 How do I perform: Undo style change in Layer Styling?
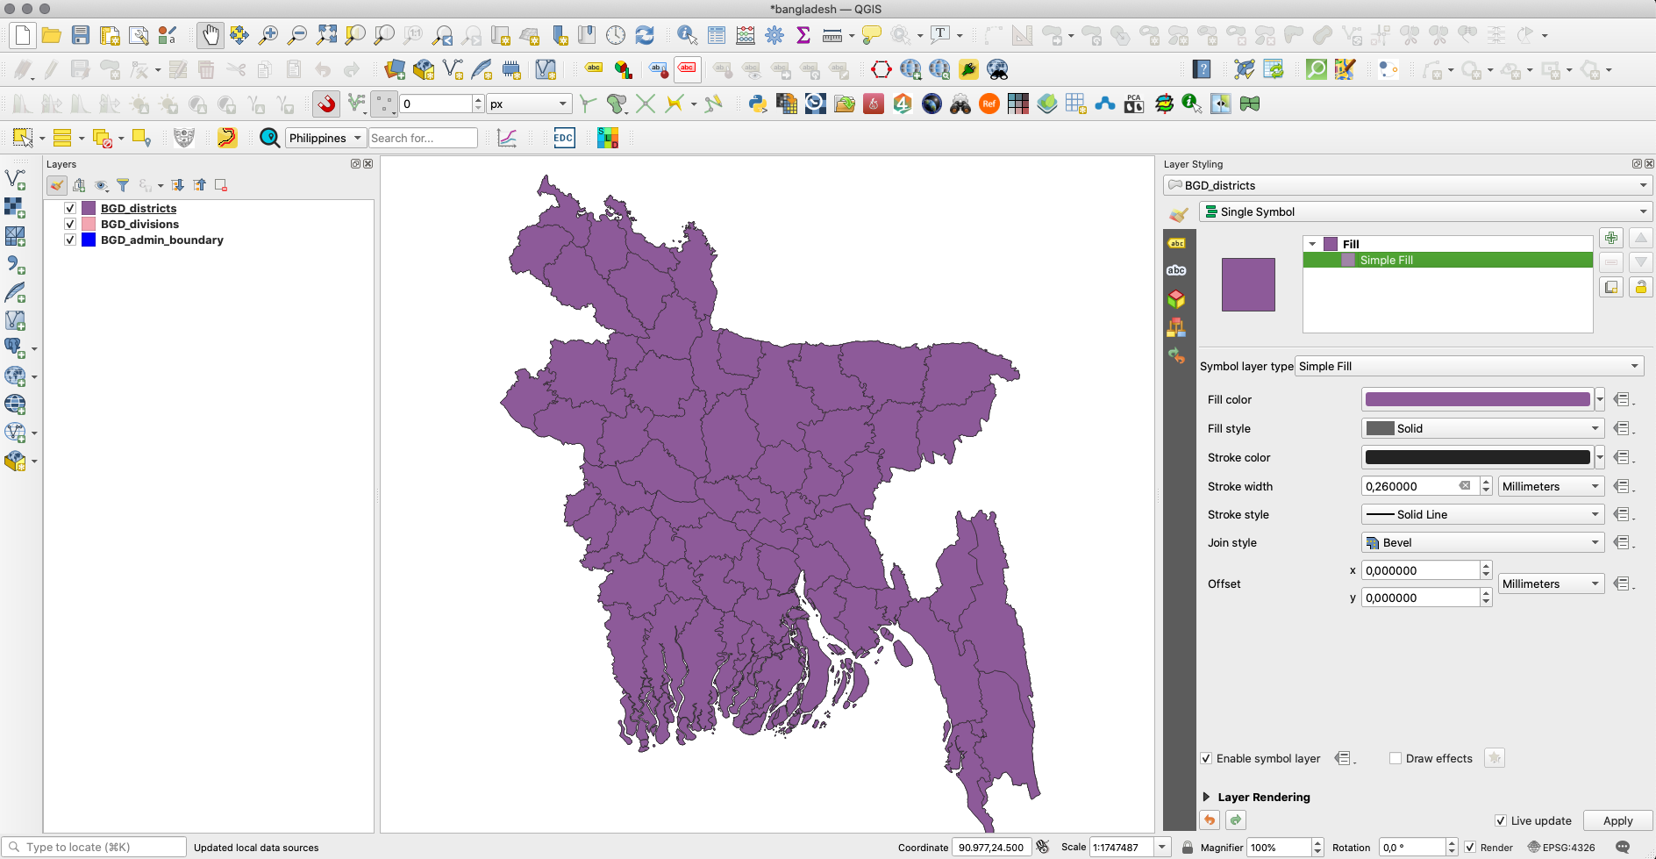click(1210, 820)
